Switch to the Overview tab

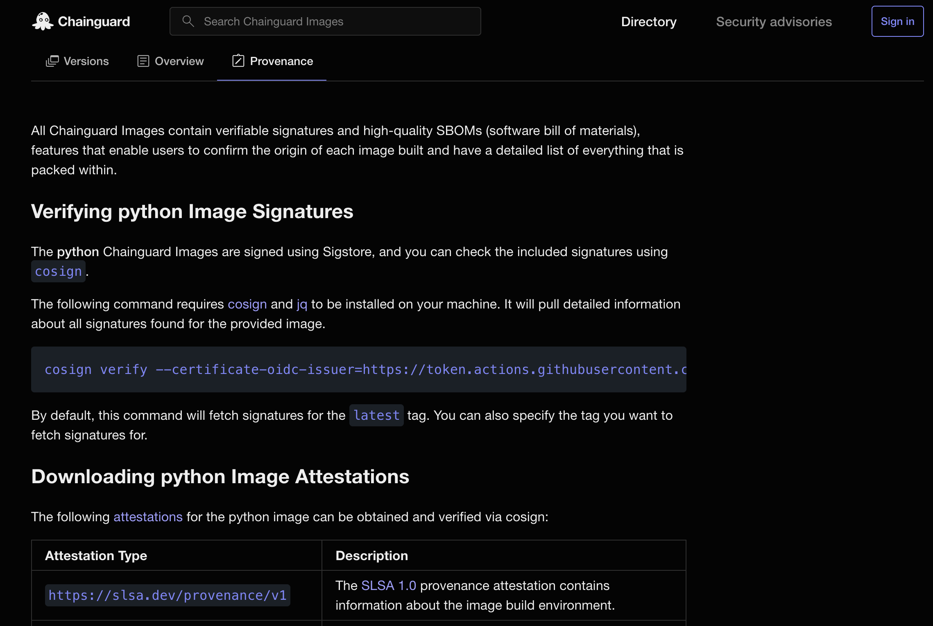pyautogui.click(x=179, y=61)
